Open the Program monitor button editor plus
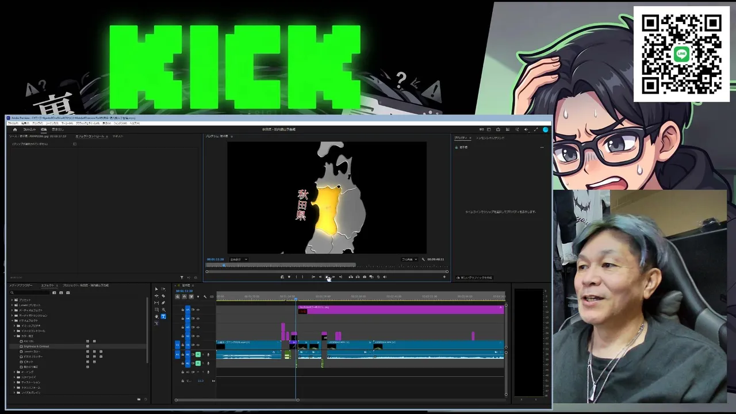Viewport: 736px width, 414px height. (444, 277)
